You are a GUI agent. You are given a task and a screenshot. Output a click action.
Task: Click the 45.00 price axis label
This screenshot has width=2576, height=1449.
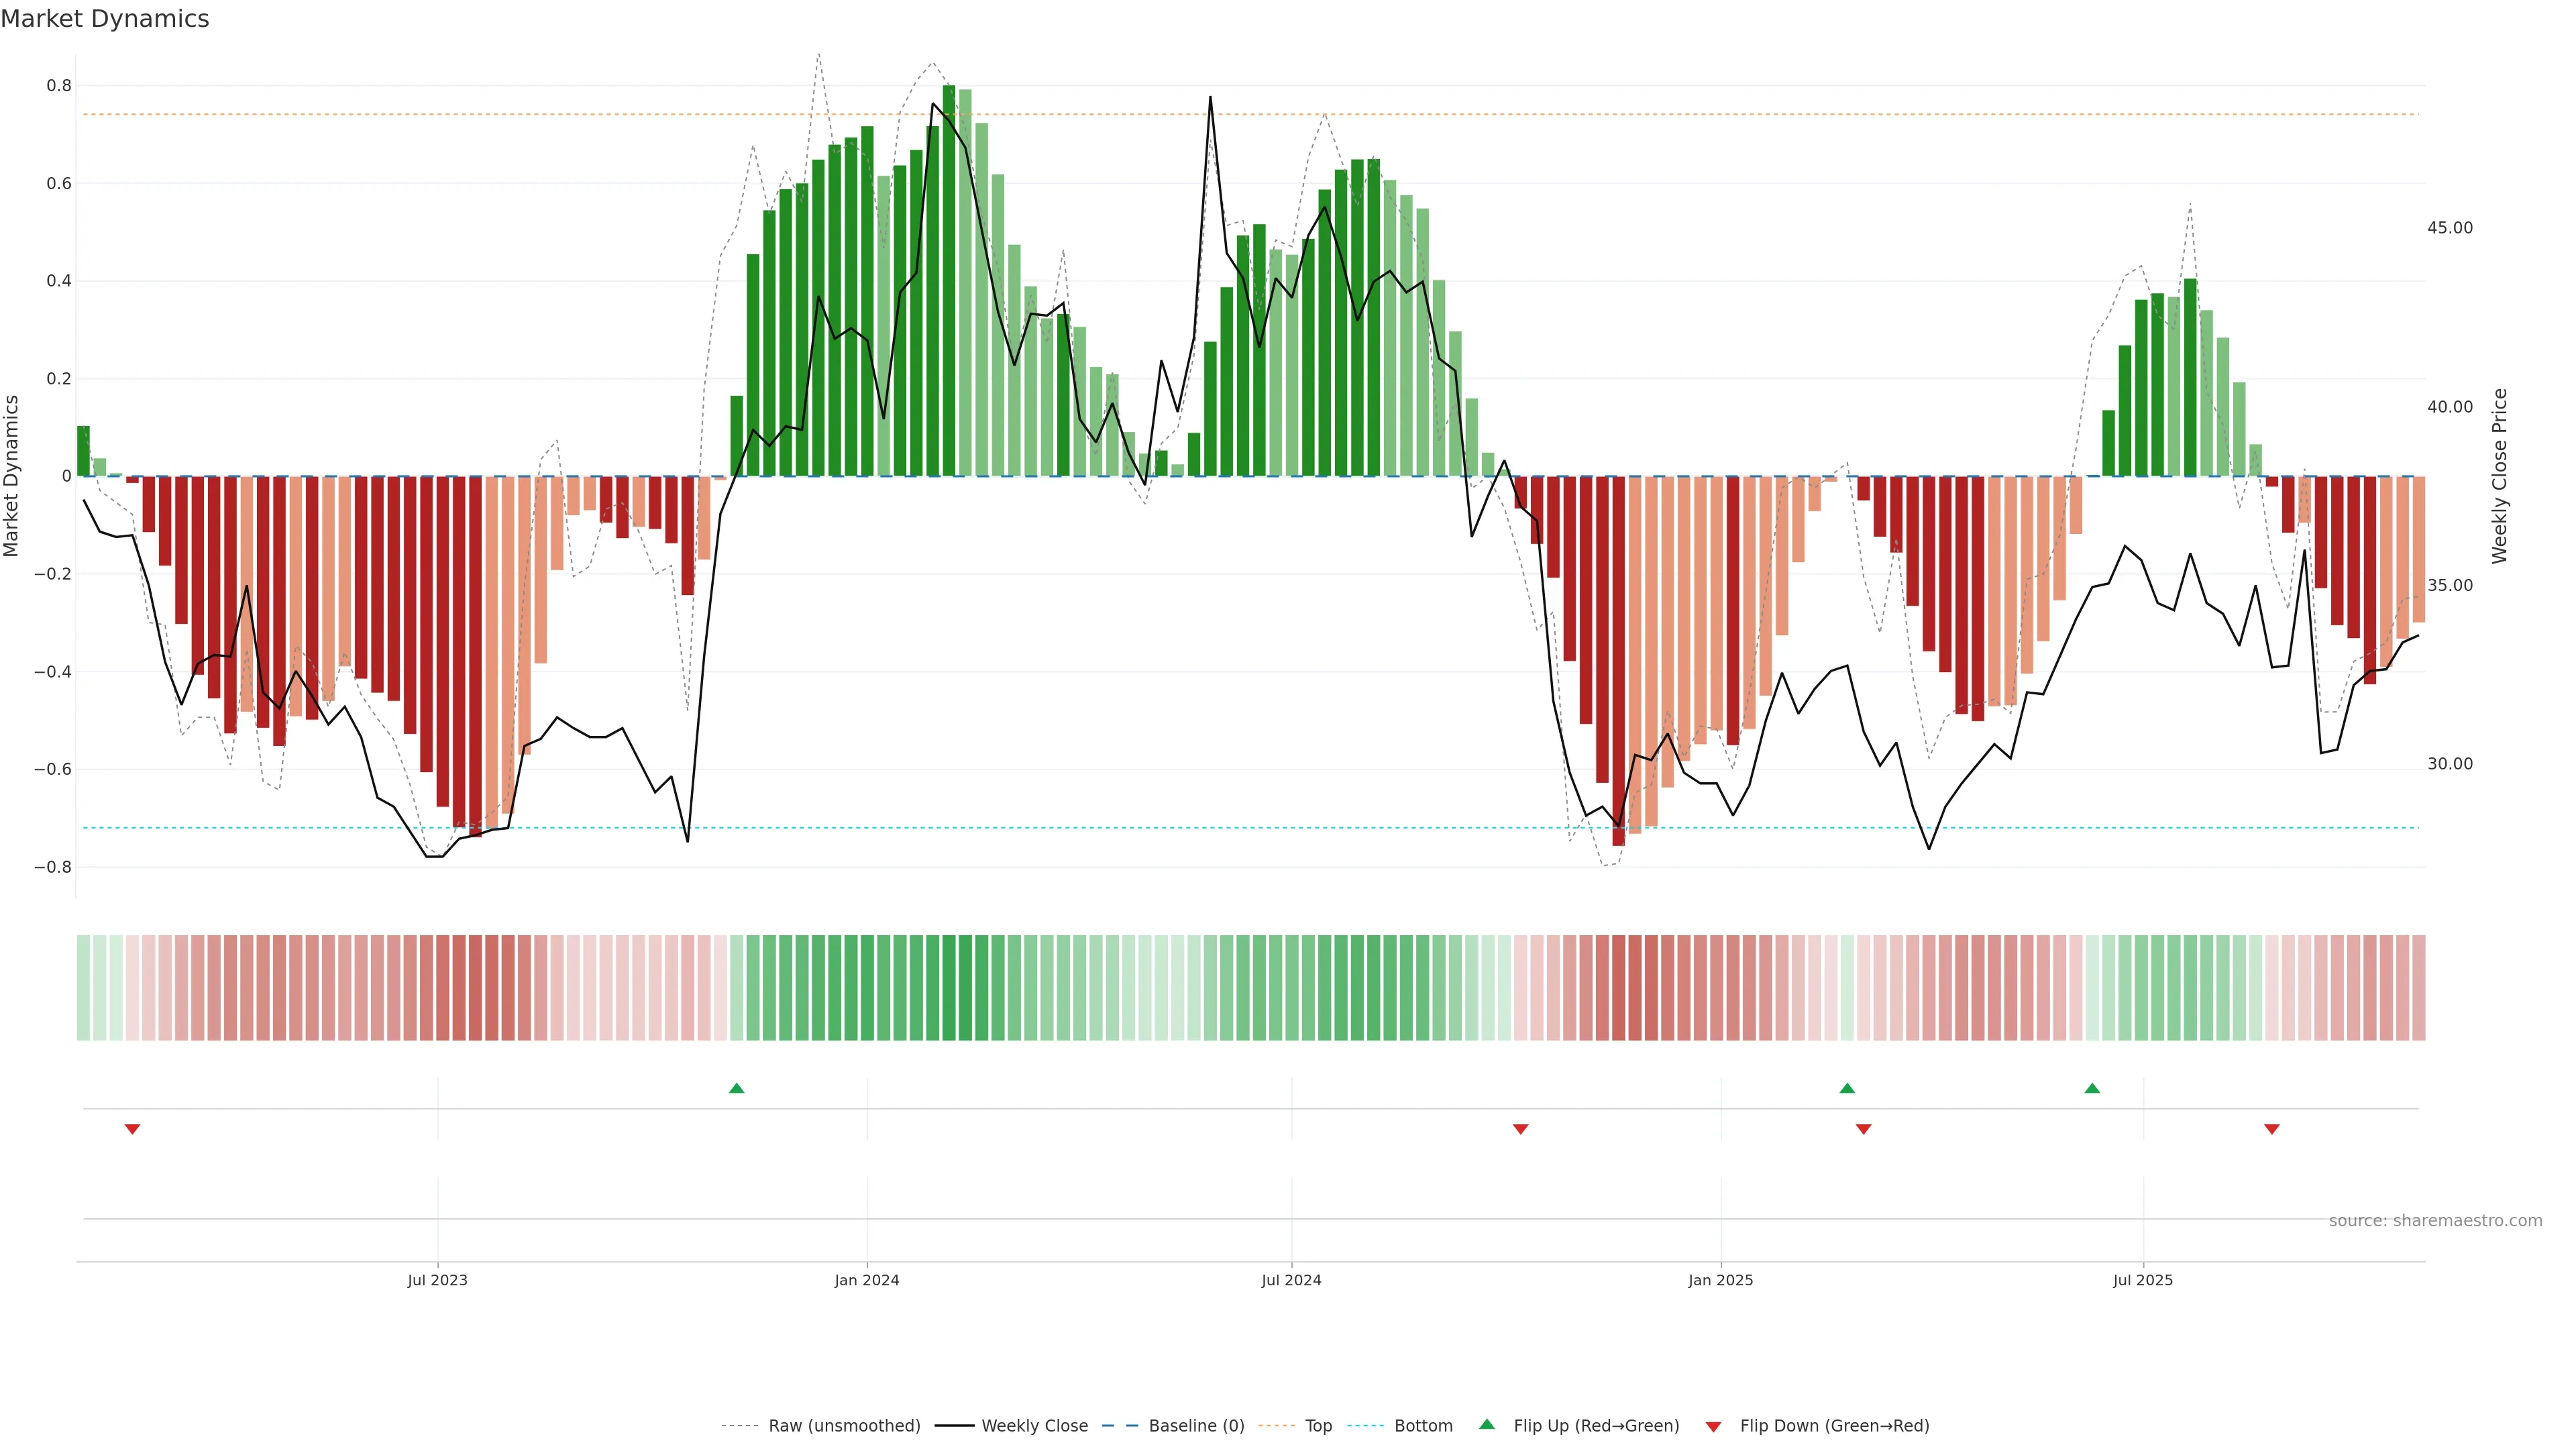2449,228
